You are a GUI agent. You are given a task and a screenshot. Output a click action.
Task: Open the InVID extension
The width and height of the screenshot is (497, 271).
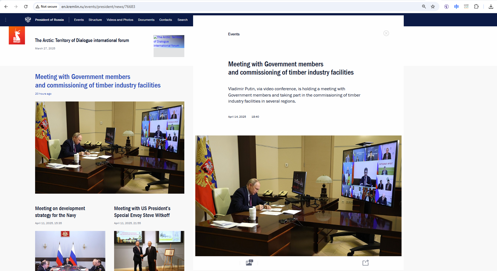466,7
